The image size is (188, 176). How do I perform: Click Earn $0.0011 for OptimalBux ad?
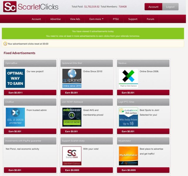[x=30, y=93]
